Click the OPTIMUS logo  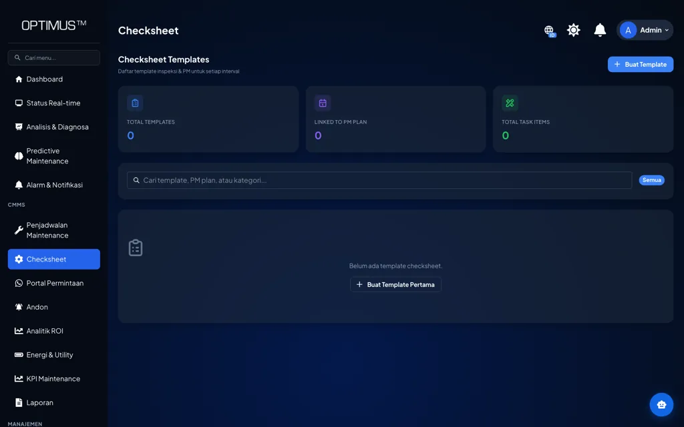[x=53, y=25]
